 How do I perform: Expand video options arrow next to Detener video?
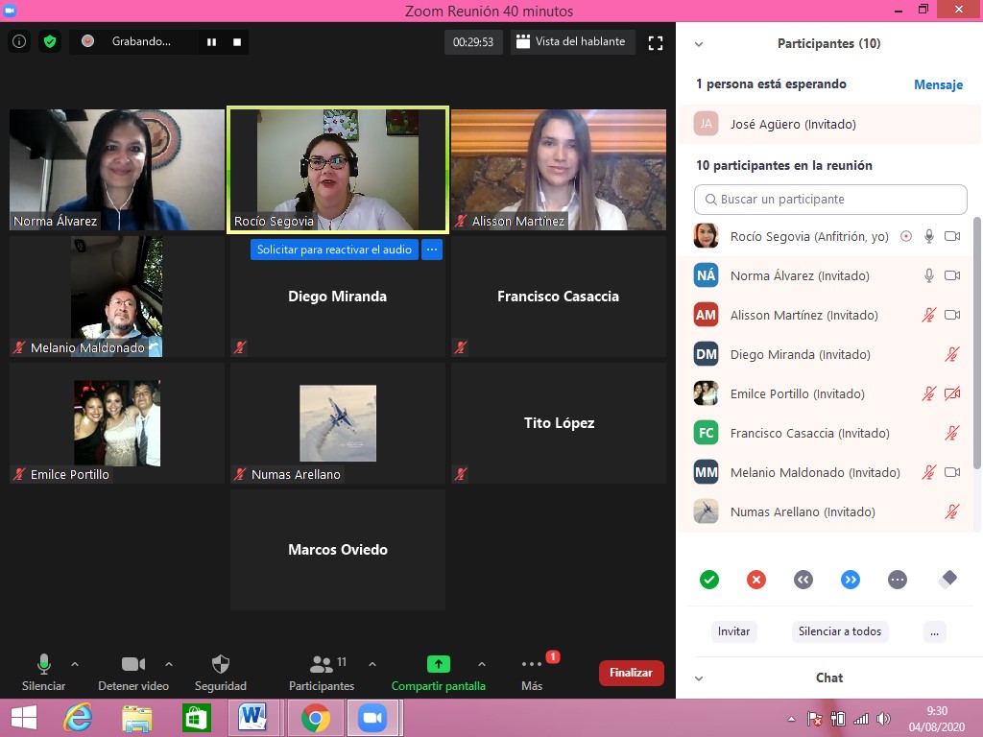(169, 664)
